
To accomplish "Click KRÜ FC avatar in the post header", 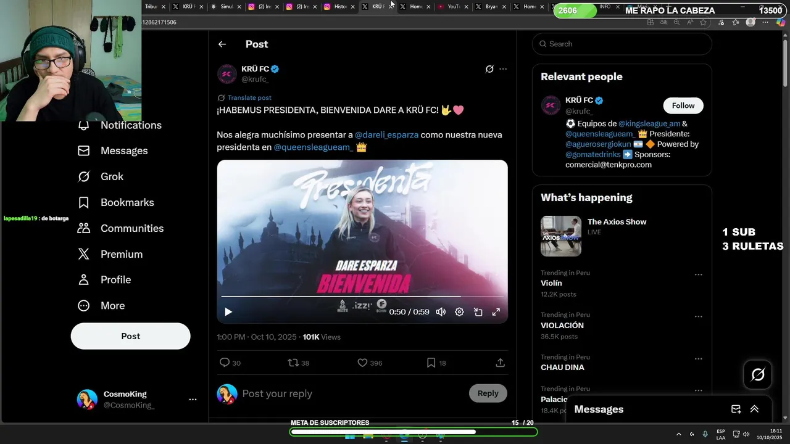I will pyautogui.click(x=227, y=74).
